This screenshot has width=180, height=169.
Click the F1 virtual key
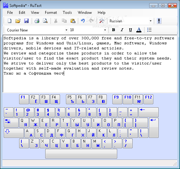pyautogui.click(x=24, y=99)
